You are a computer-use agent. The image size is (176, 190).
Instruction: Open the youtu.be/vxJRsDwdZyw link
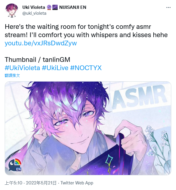(41, 43)
